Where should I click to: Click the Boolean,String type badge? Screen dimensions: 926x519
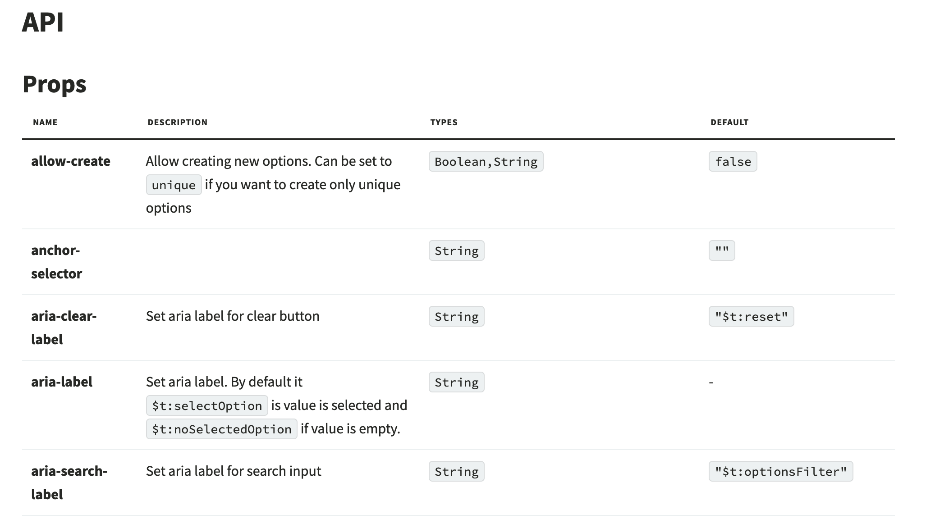pyautogui.click(x=486, y=162)
